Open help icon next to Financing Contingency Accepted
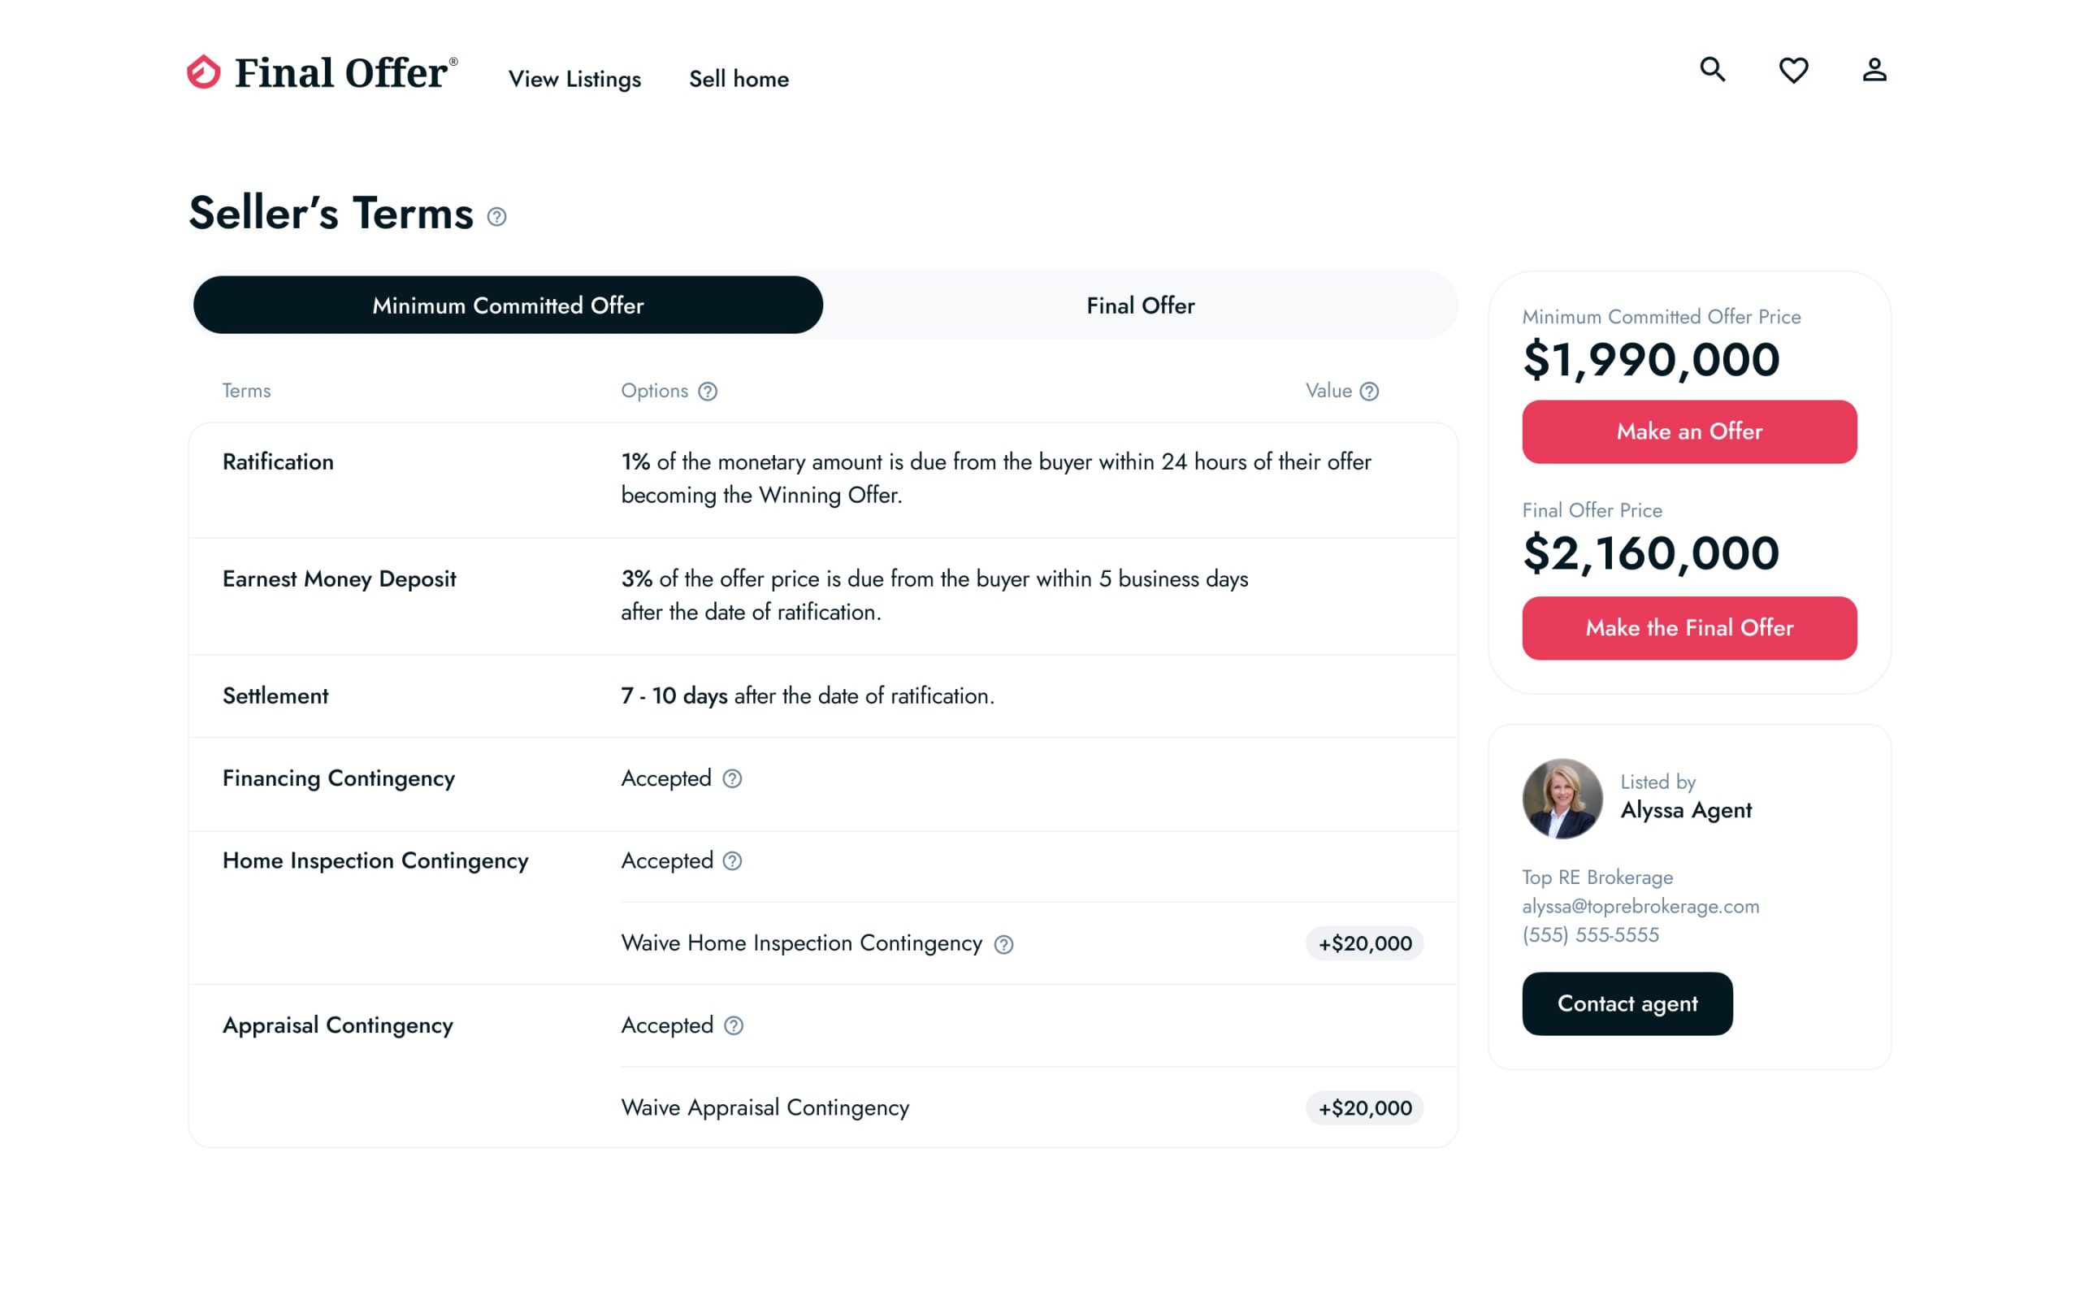The height and width of the screenshot is (1300, 2080). tap(733, 780)
